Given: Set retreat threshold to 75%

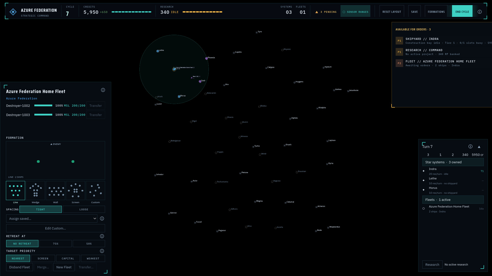Looking at the screenshot, I should point(56,244).
